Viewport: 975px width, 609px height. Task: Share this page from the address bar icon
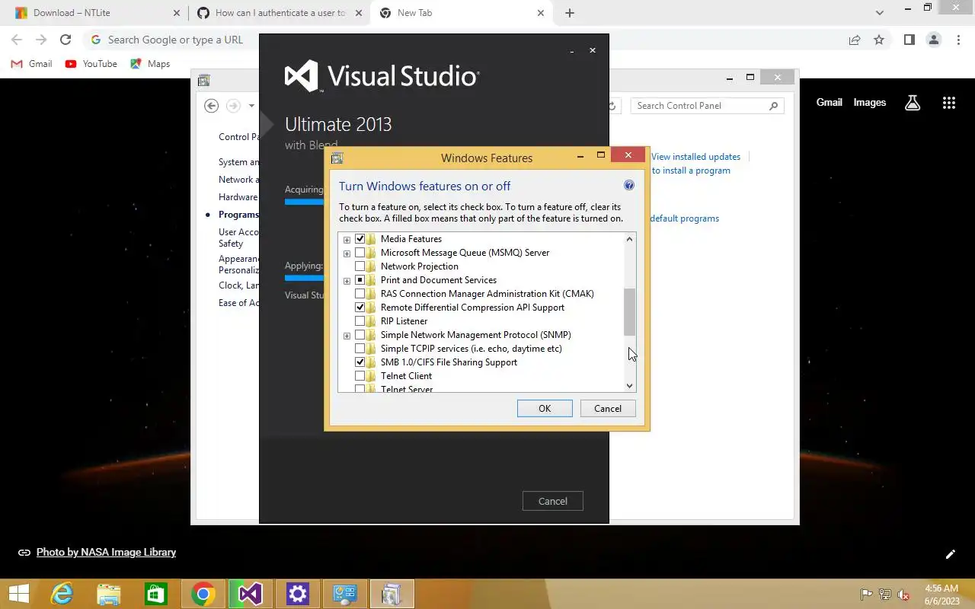pos(855,40)
